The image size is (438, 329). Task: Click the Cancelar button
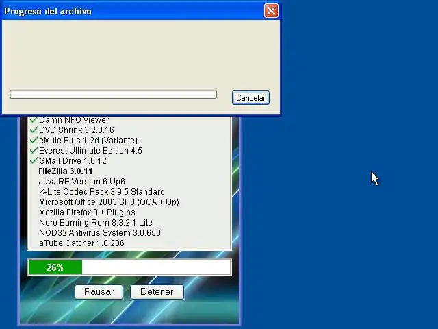(x=250, y=97)
